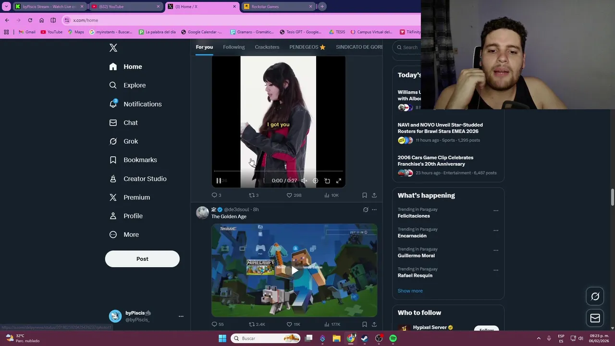Bookmark The Golden Age post
Screen dimensions: 615x346
click(x=365, y=324)
